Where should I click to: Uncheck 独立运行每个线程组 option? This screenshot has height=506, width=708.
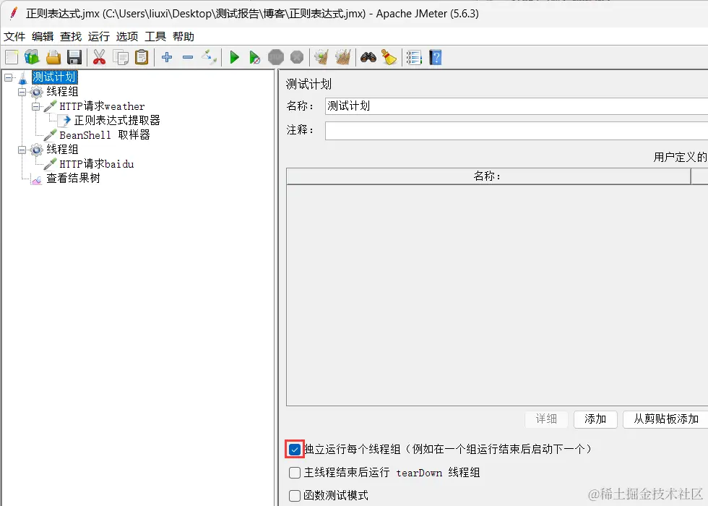click(294, 449)
